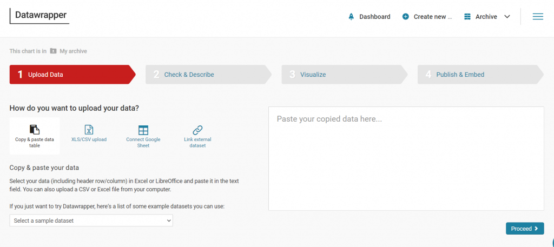The width and height of the screenshot is (554, 247).
Task: Go to step 1 Upload Data
Action: 72,75
